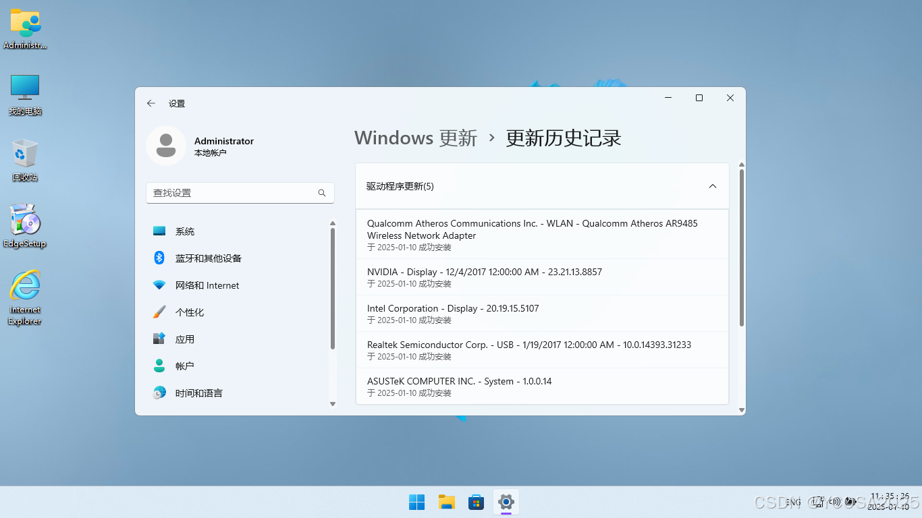922x518 pixels.
Task: Open Microsoft Store from taskbar
Action: (477, 502)
